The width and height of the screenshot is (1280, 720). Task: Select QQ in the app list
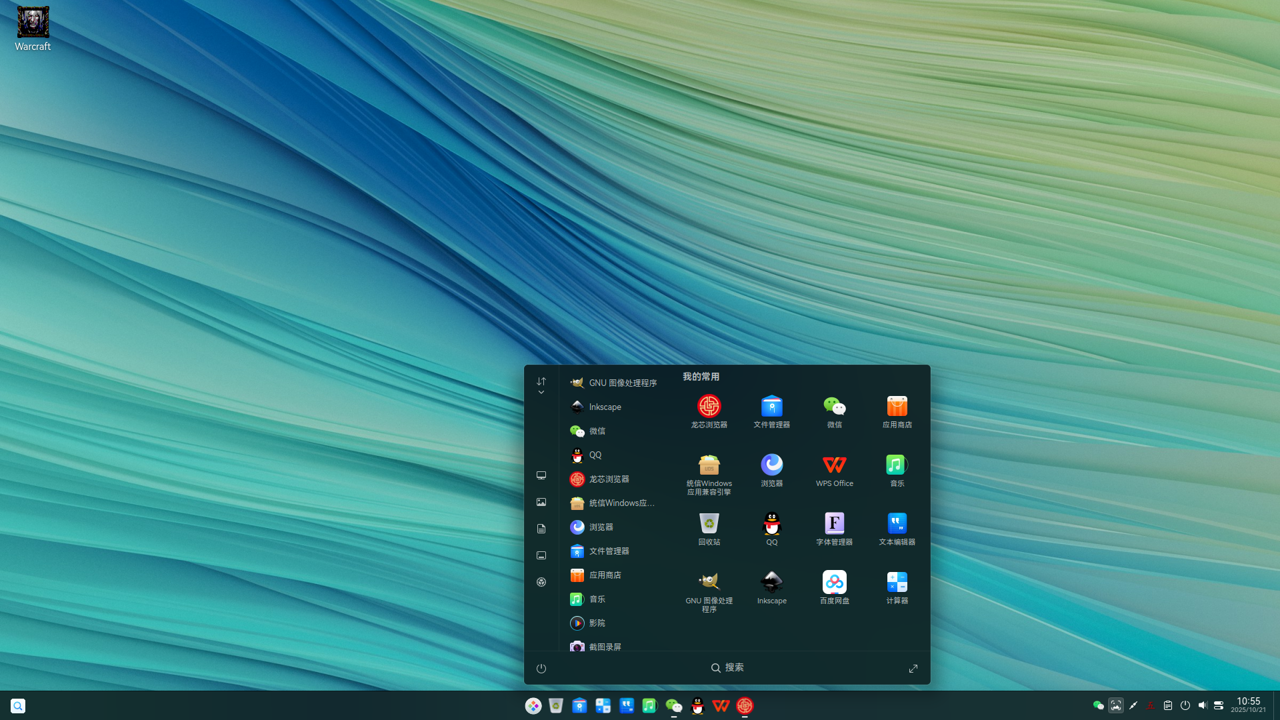click(x=614, y=455)
